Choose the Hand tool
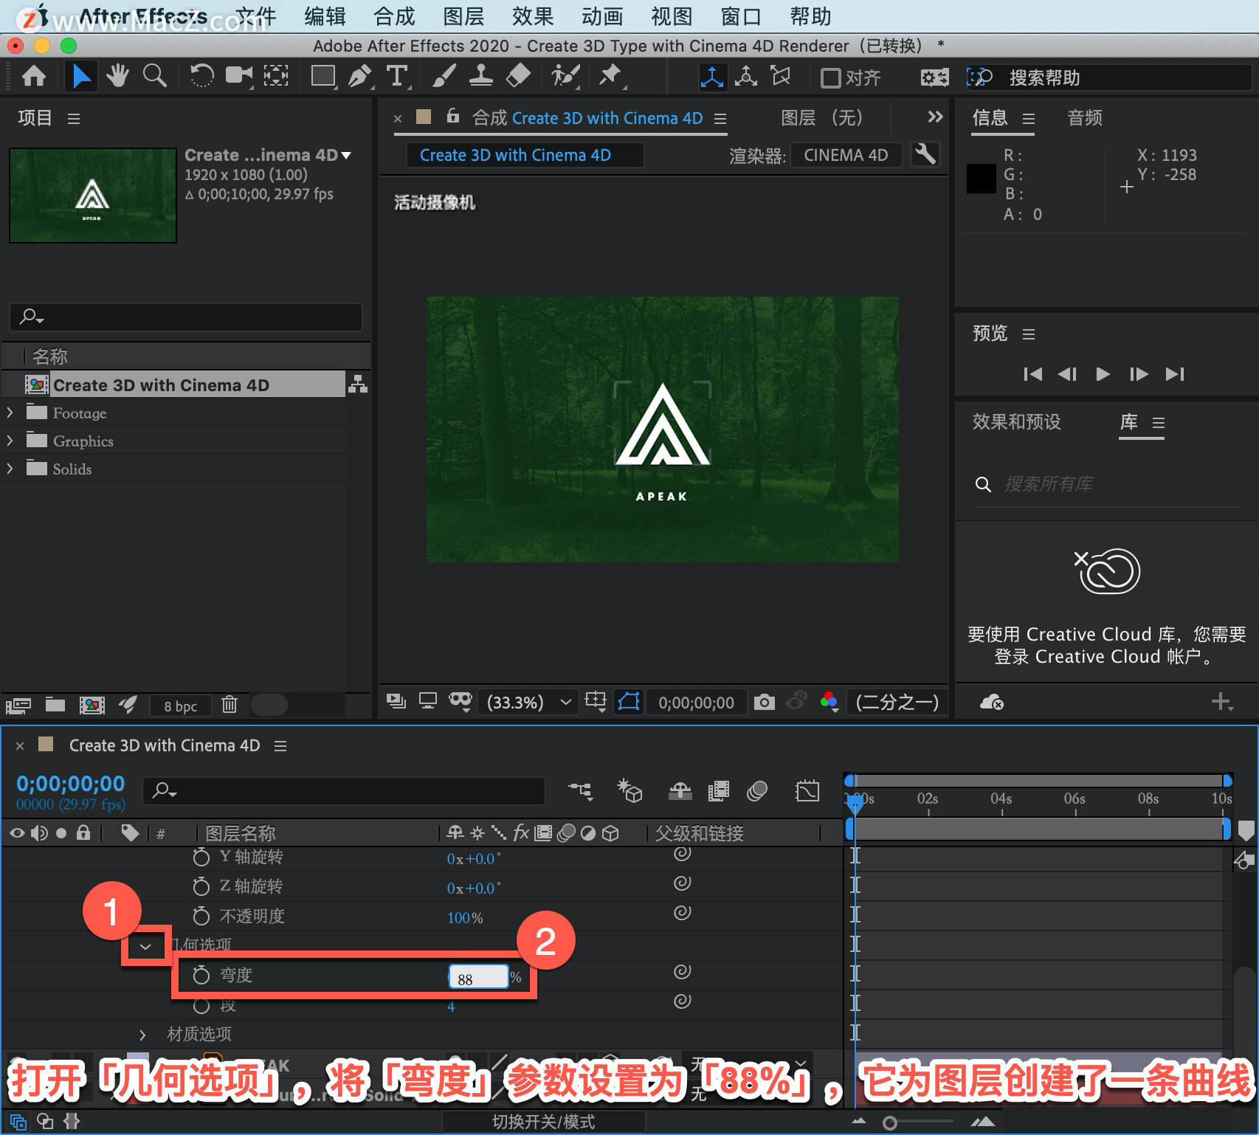Viewport: 1259px width, 1135px height. (x=117, y=76)
